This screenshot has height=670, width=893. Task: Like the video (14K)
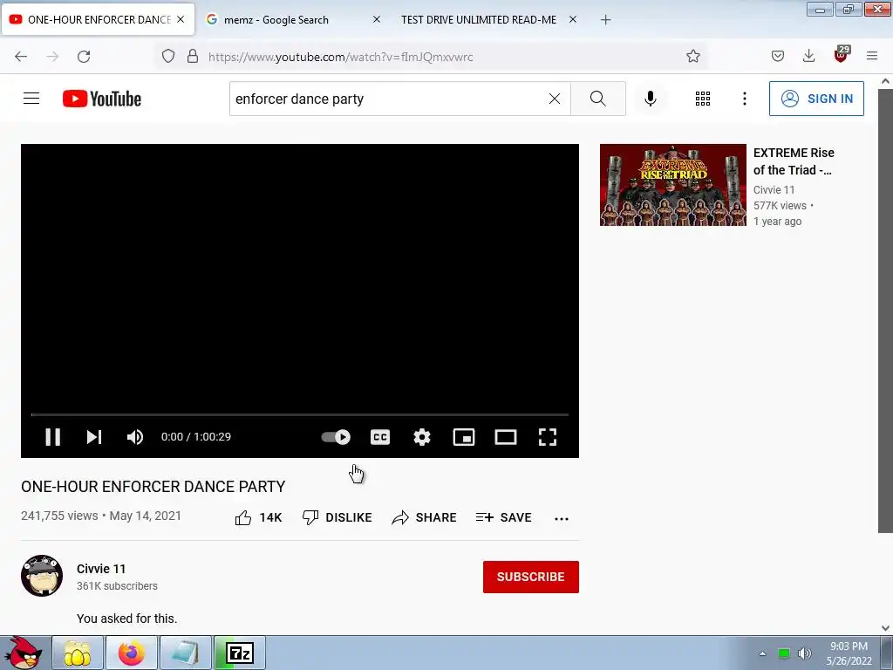tap(258, 517)
